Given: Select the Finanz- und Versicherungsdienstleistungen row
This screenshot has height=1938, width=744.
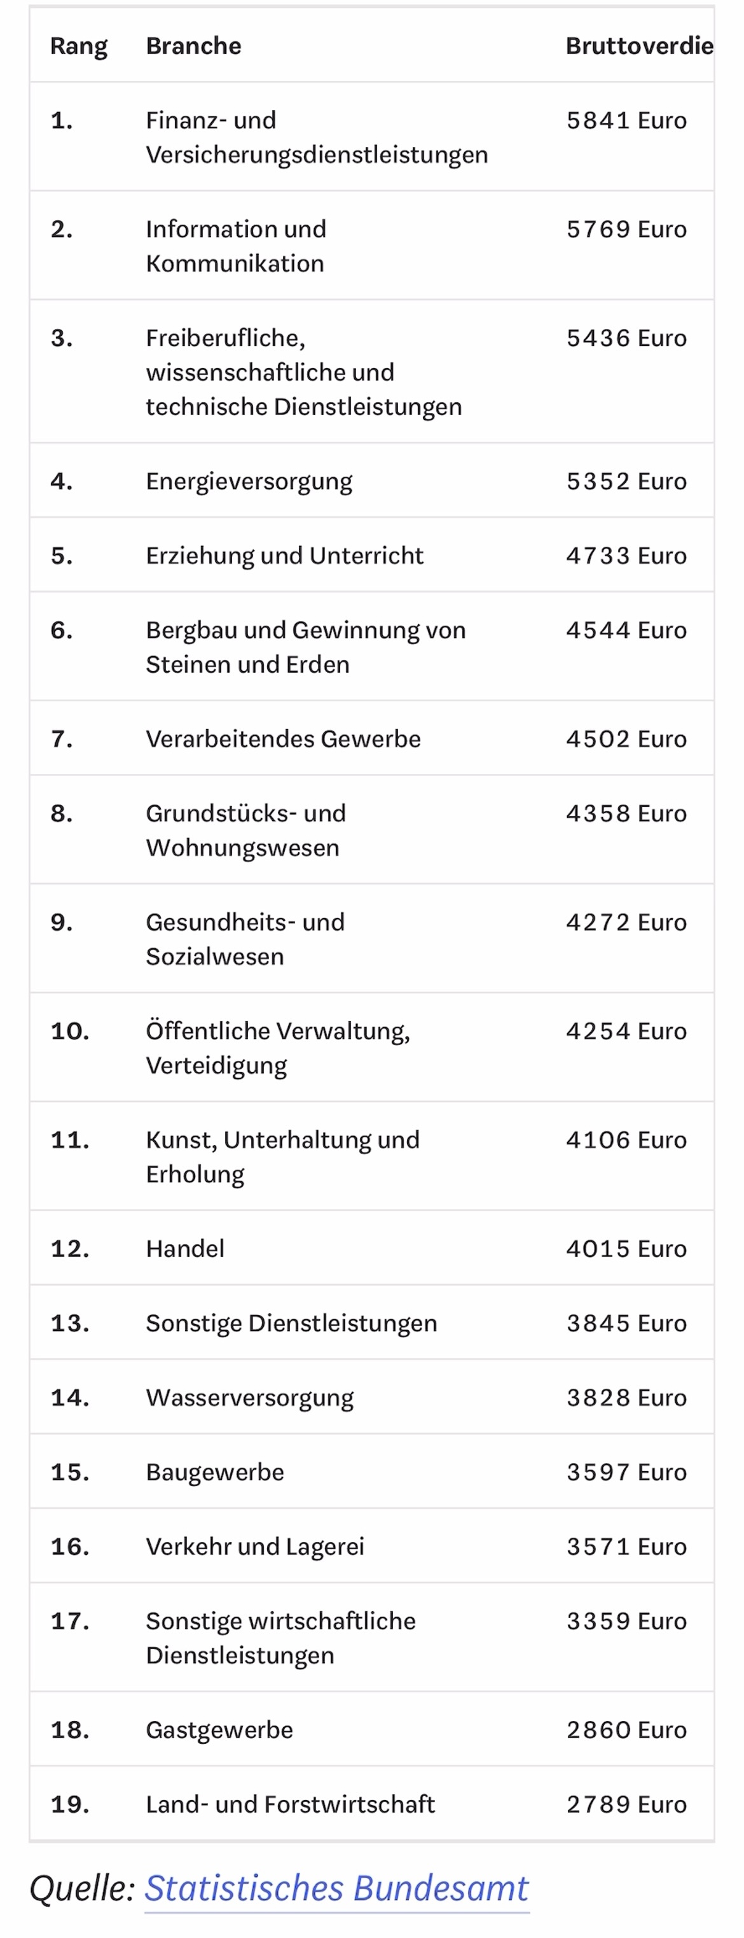Looking at the screenshot, I should coord(372,136).
